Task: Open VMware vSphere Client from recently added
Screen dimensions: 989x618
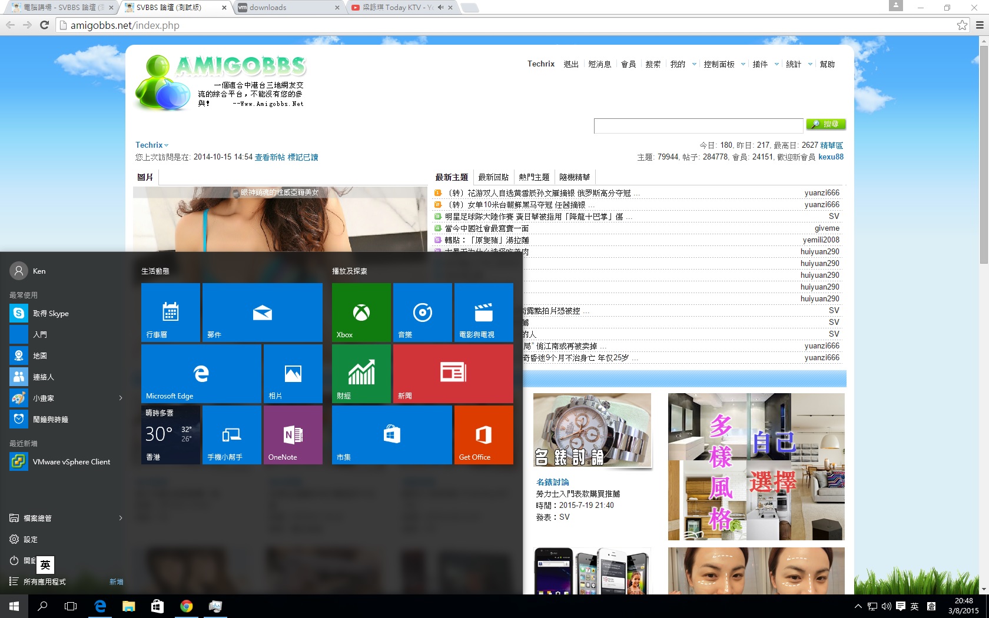Action: 71,462
